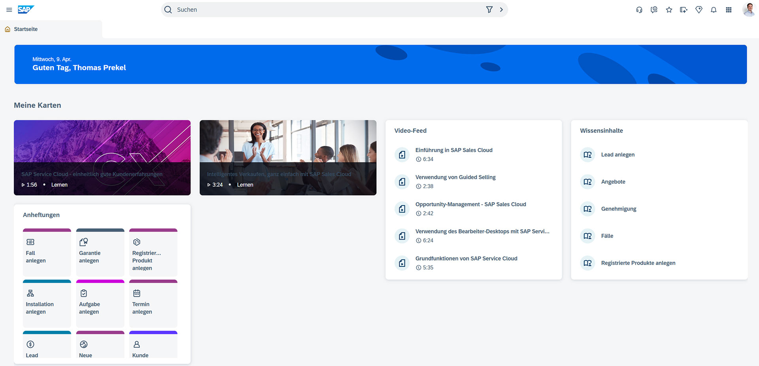Click Registriertes Produkt anlegen tile
The height and width of the screenshot is (366, 759).
point(153,253)
